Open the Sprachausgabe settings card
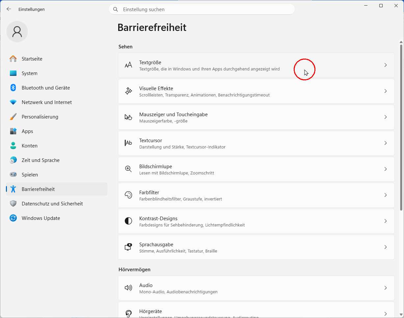The width and height of the screenshot is (404, 318). [256, 247]
